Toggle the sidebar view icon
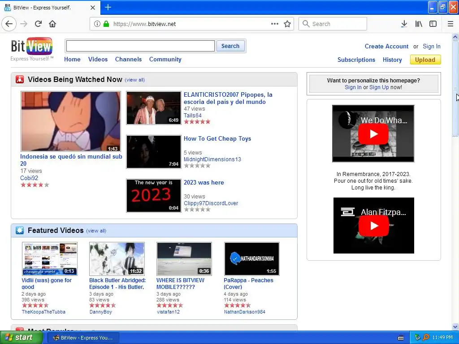This screenshot has width=459, height=344. coord(433,24)
